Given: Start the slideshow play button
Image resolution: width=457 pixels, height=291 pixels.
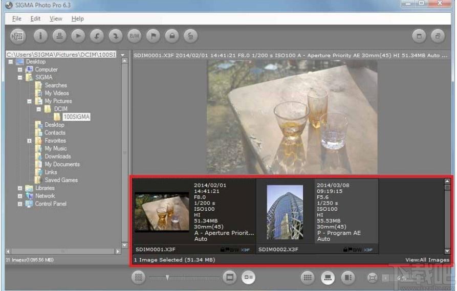Looking at the screenshot, I should [x=78, y=36].
